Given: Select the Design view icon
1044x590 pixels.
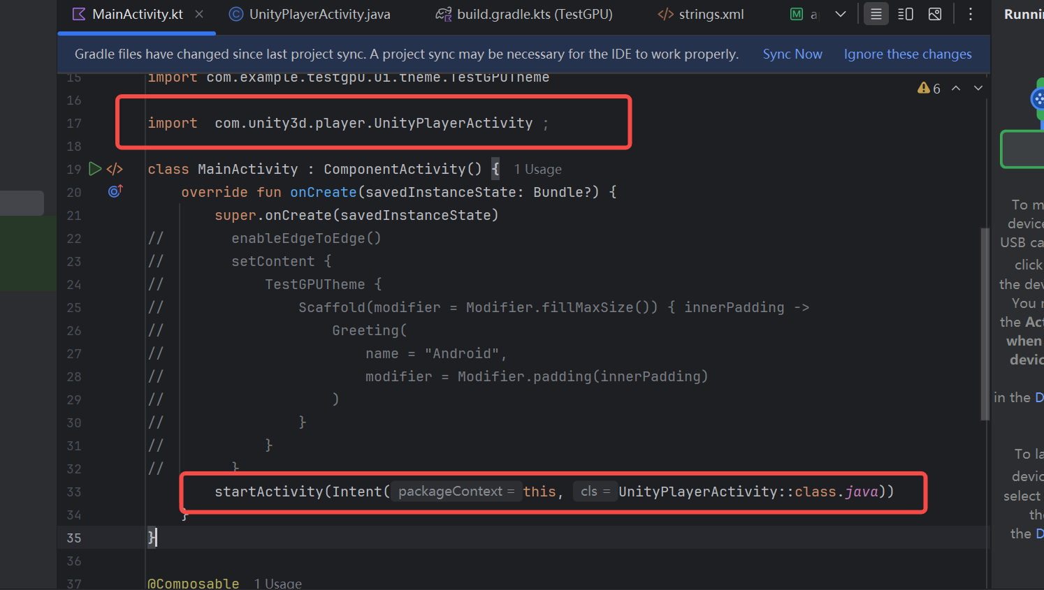Looking at the screenshot, I should coord(935,14).
